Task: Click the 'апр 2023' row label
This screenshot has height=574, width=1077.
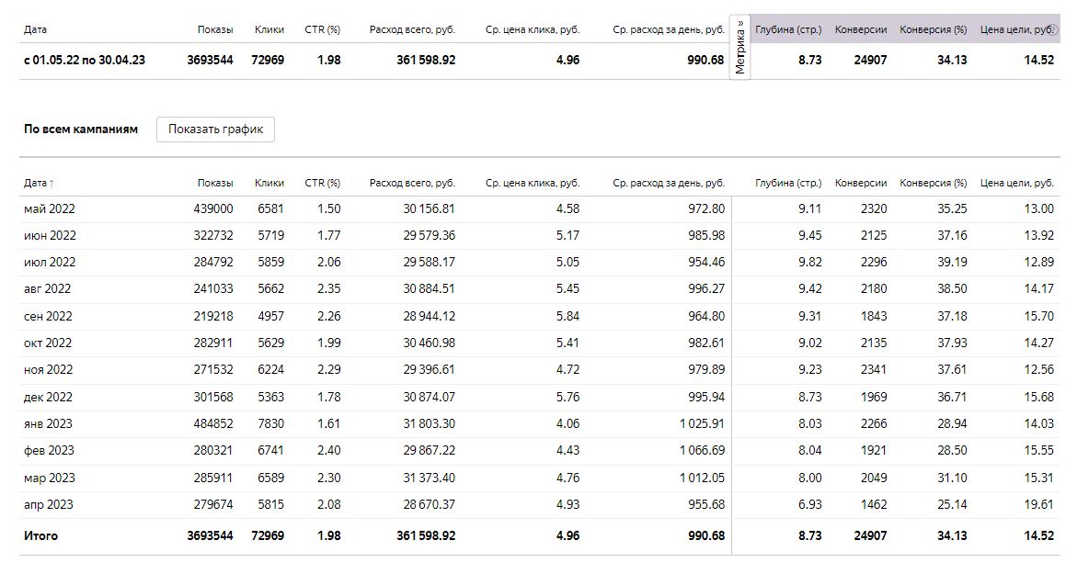Action: point(49,504)
